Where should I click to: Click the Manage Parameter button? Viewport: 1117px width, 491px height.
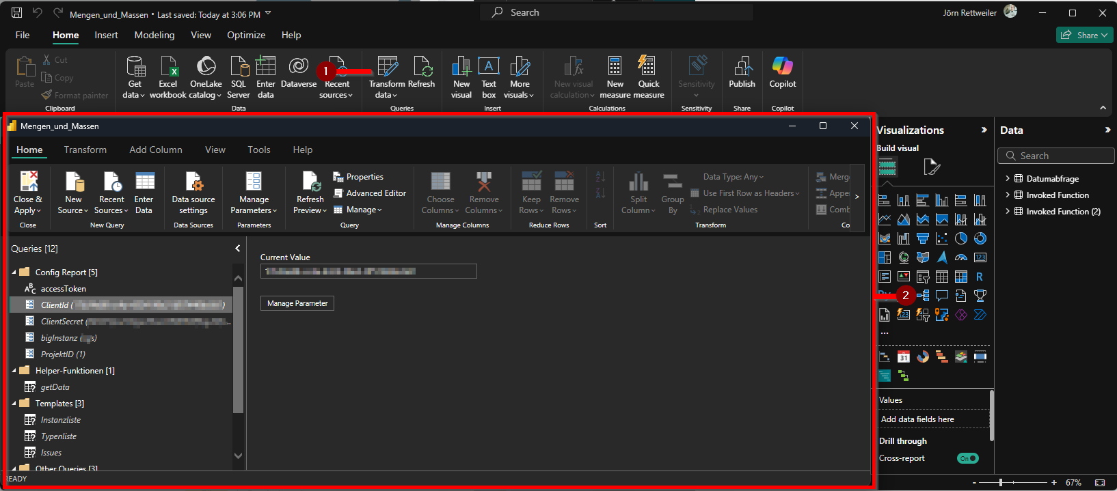click(297, 303)
